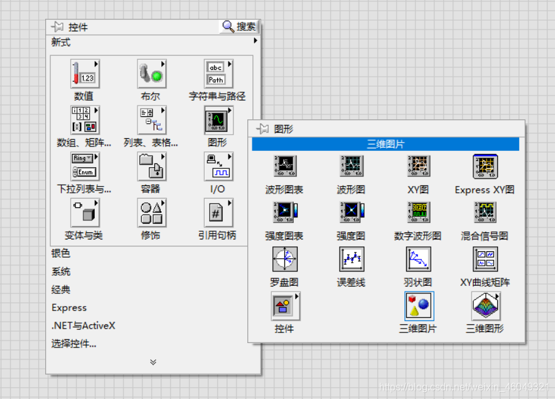Select the 强度图 intensity graph control
555x399 pixels.
(x=352, y=212)
